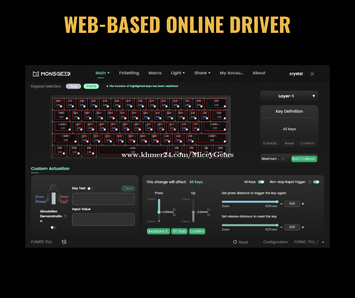This screenshot has width=355, height=298.
Task: Click the RT Stab button
Action: pyautogui.click(x=179, y=231)
